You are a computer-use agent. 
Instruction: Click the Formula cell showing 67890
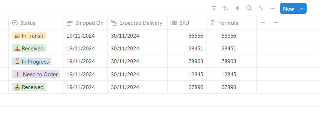[x=229, y=87]
